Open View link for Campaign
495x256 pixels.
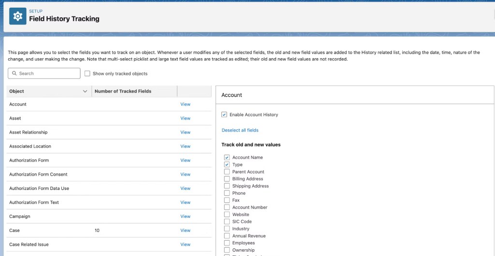(x=185, y=216)
